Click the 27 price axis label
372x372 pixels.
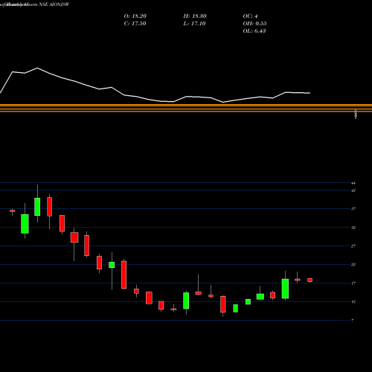[x=353, y=246]
